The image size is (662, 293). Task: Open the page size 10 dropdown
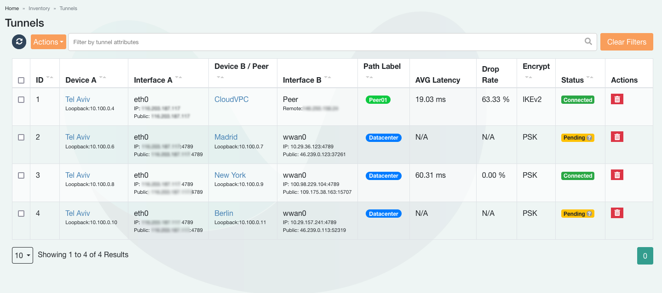click(x=22, y=255)
